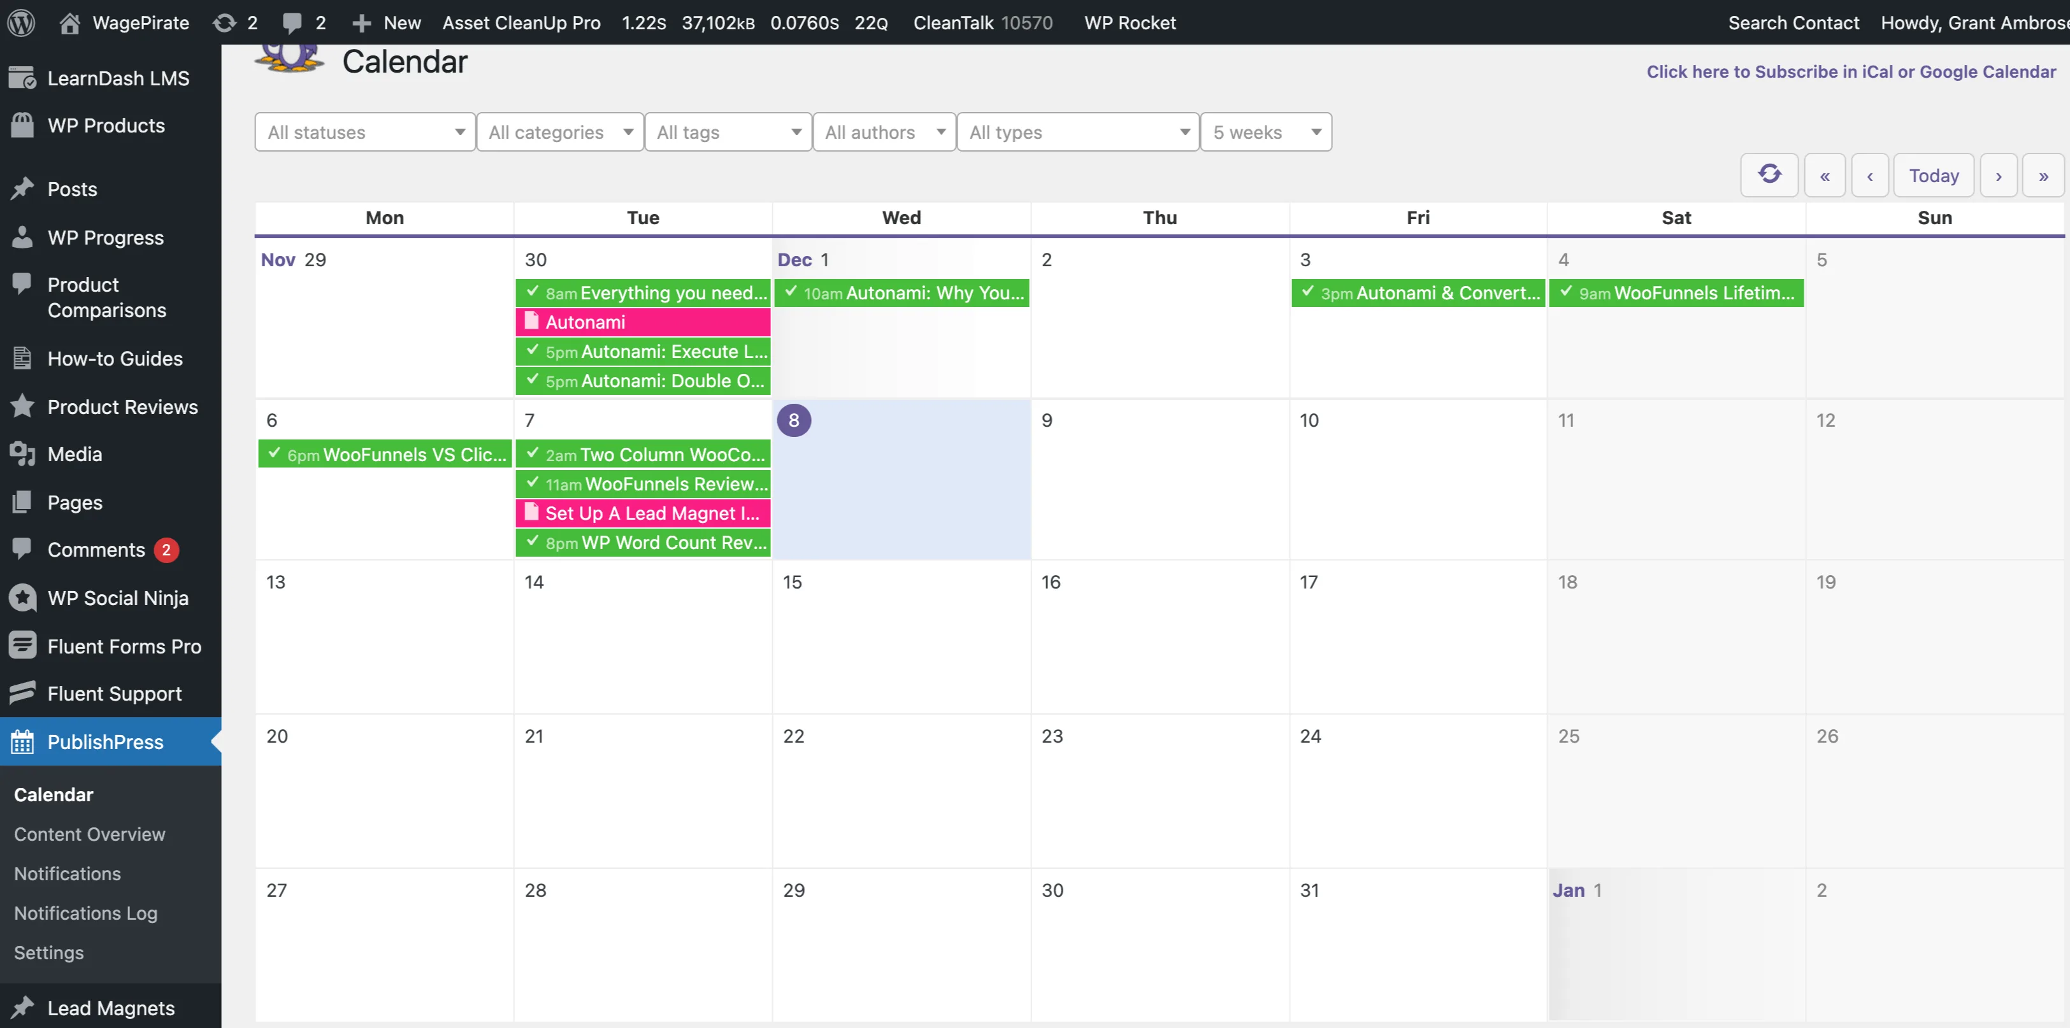The height and width of the screenshot is (1028, 2070).
Task: Open 10am Autonami: Why You event
Action: (902, 292)
